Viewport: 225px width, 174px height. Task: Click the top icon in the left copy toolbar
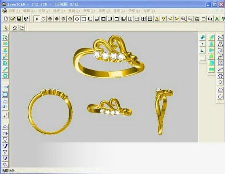(x=5, y=37)
